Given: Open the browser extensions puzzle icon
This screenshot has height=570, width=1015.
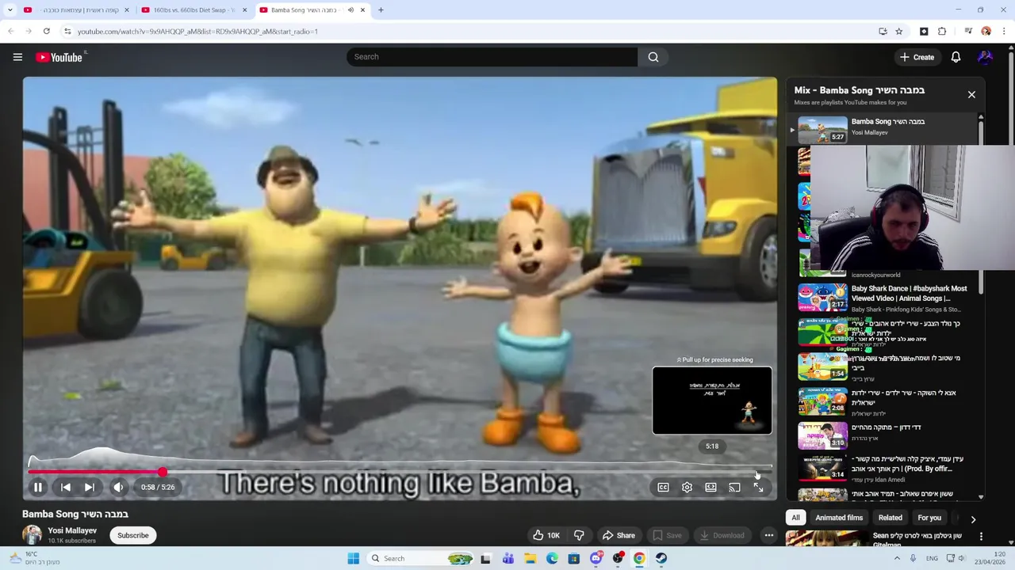Looking at the screenshot, I should pyautogui.click(x=942, y=32).
